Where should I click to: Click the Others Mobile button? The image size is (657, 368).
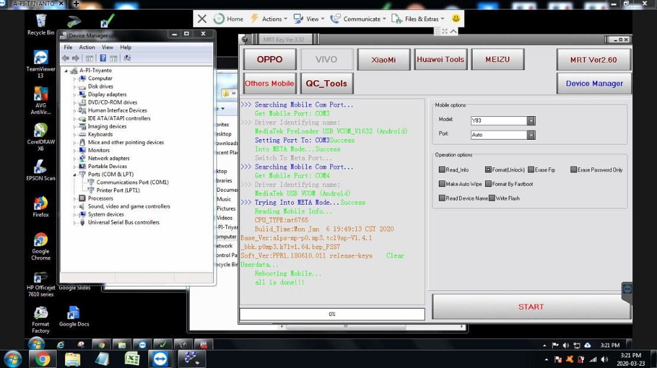point(270,83)
